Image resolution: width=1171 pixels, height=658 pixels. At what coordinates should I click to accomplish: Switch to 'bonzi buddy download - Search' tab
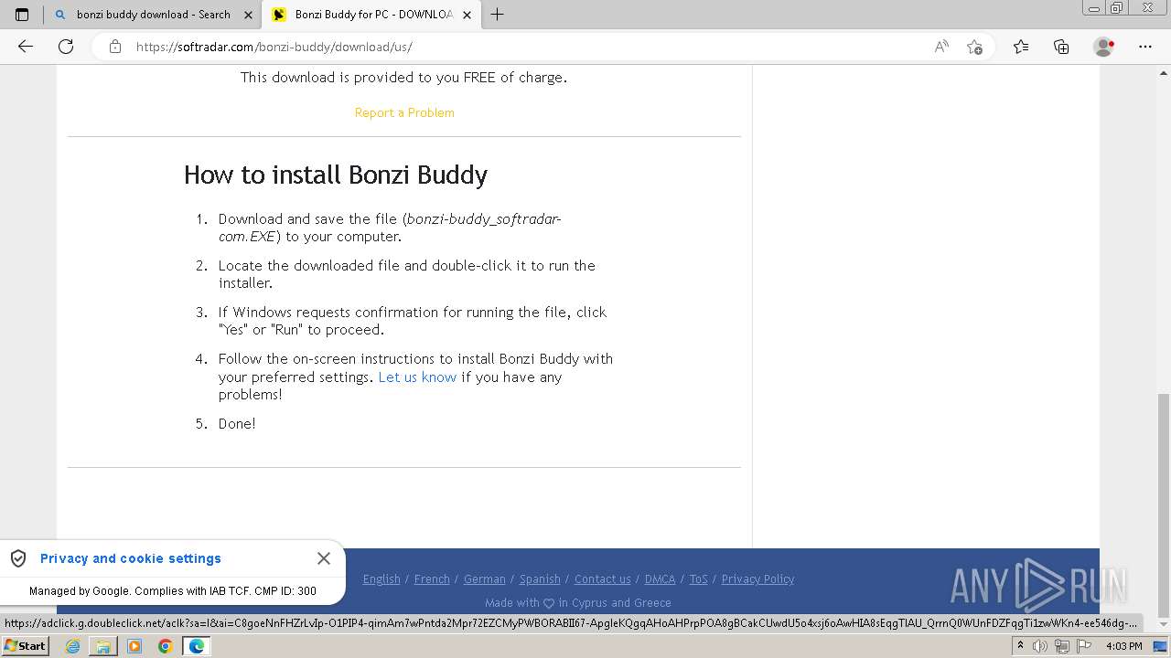[152, 15]
